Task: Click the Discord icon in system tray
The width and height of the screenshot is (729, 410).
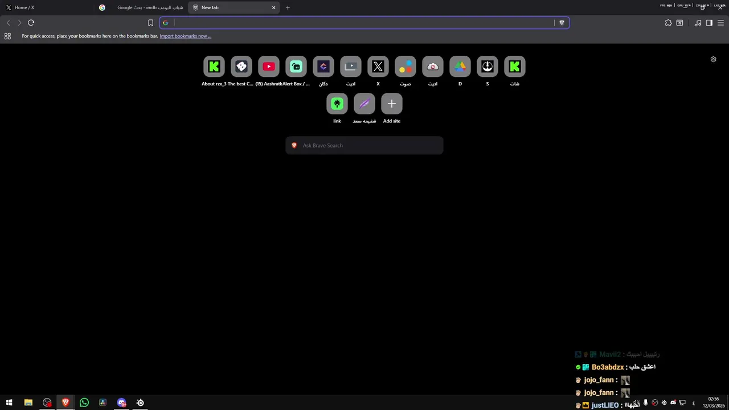Action: coord(673,403)
